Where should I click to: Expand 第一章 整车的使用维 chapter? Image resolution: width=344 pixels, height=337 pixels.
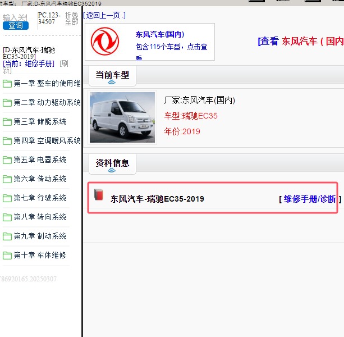click(x=47, y=84)
